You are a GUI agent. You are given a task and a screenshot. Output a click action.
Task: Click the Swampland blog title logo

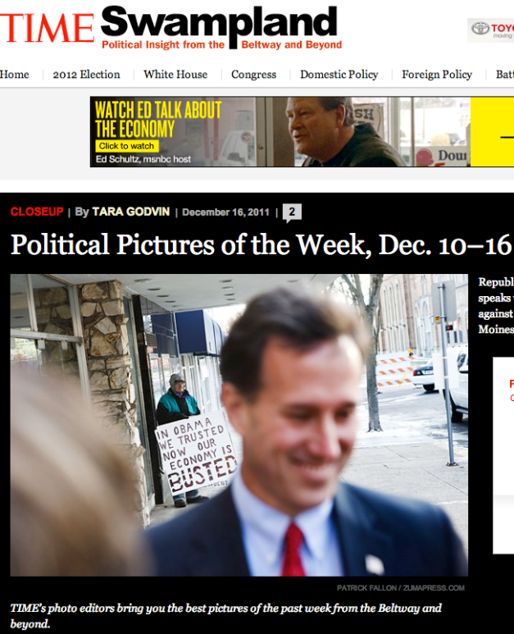(x=219, y=22)
